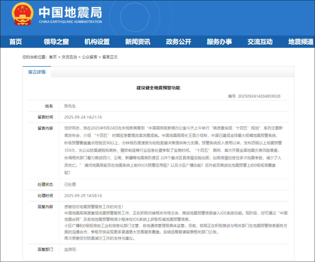Open the 地震频道 navigation item
Image resolution: width=315 pixels, height=262 pixels.
pos(301,42)
